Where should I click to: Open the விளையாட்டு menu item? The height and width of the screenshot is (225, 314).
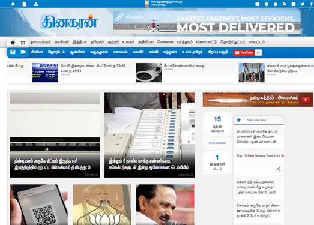pos(207,42)
